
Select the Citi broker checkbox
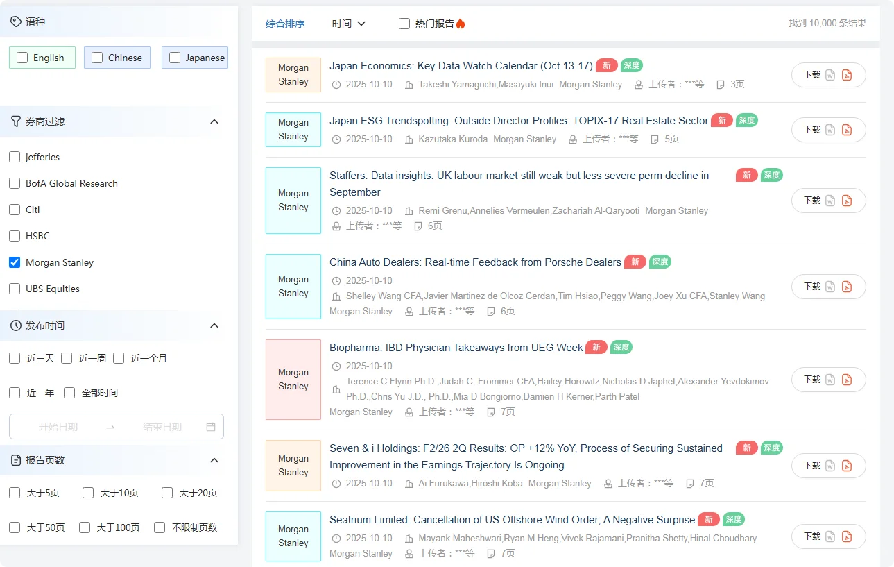click(x=15, y=210)
